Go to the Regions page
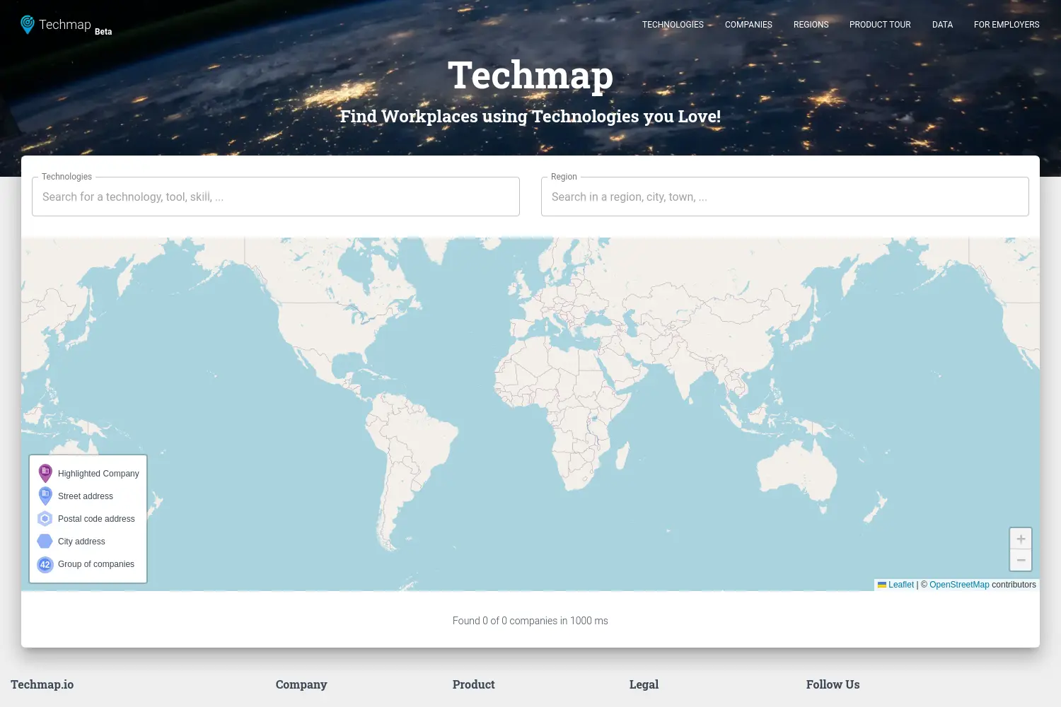1061x707 pixels. [x=811, y=25]
